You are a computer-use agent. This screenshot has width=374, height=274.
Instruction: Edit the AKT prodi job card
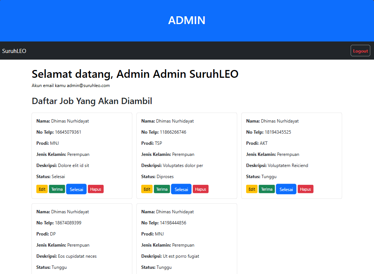click(x=252, y=189)
